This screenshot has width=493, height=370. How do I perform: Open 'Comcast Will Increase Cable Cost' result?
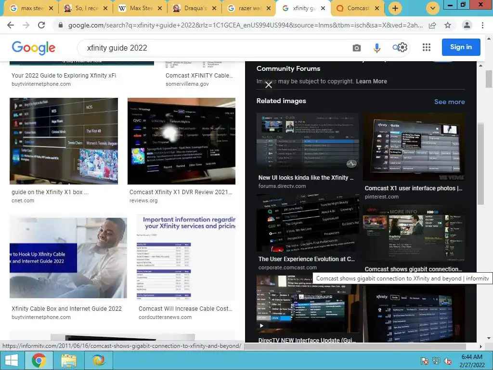(x=185, y=309)
